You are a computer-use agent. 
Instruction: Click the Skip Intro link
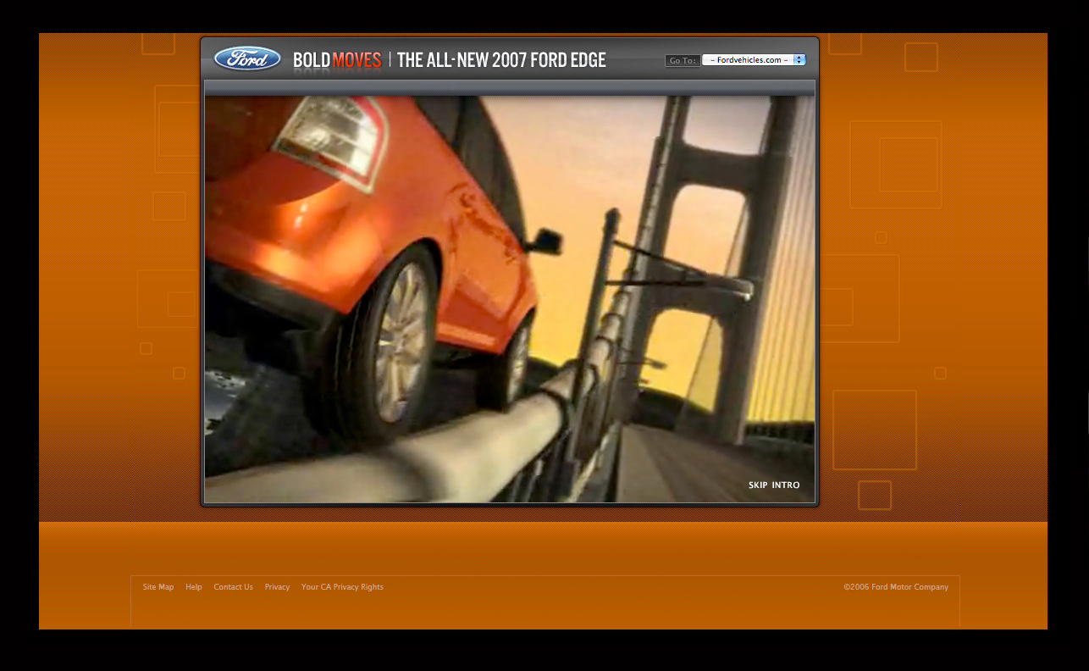click(x=774, y=485)
